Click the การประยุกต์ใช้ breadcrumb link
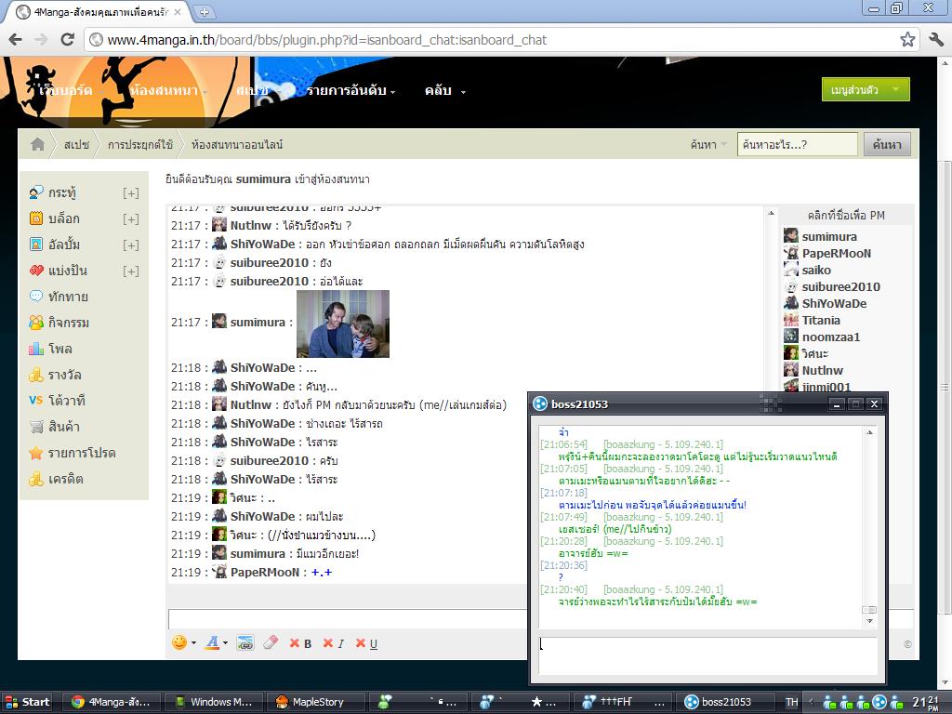The height and width of the screenshot is (714, 952). tap(140, 144)
